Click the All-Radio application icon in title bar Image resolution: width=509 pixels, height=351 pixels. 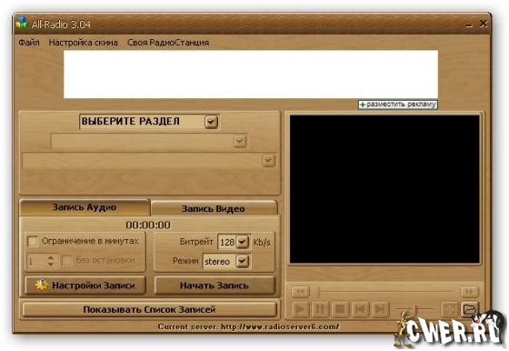click(x=22, y=23)
